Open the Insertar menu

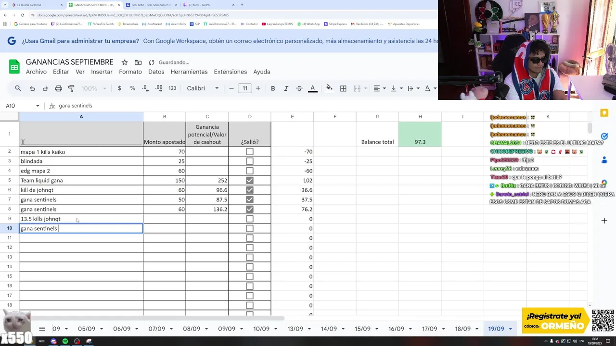pyautogui.click(x=102, y=72)
